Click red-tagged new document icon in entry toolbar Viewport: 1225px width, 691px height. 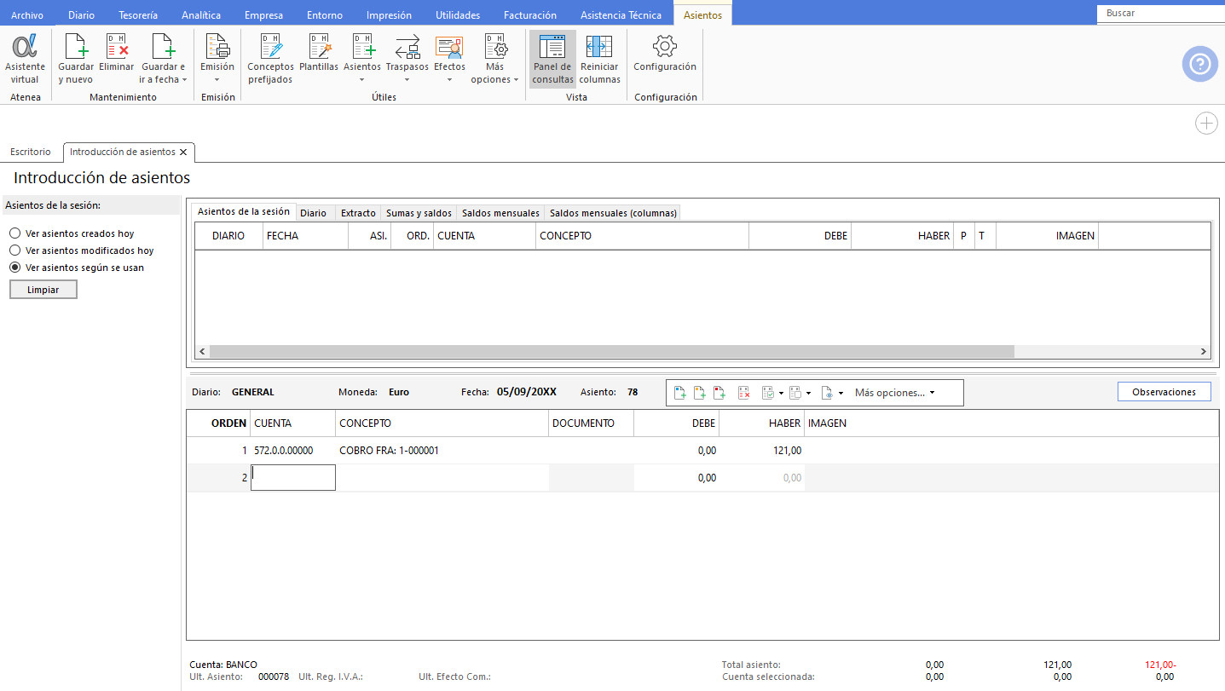coord(719,393)
